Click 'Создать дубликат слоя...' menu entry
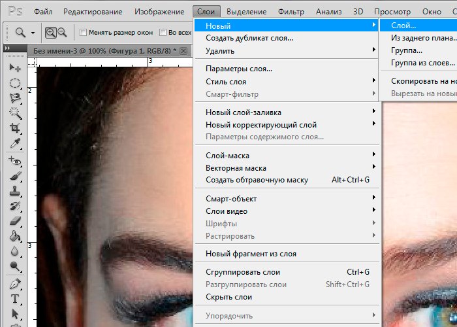The image size is (457, 327). pos(249,38)
